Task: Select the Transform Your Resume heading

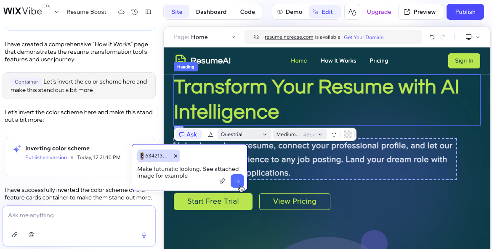Action: (x=327, y=100)
